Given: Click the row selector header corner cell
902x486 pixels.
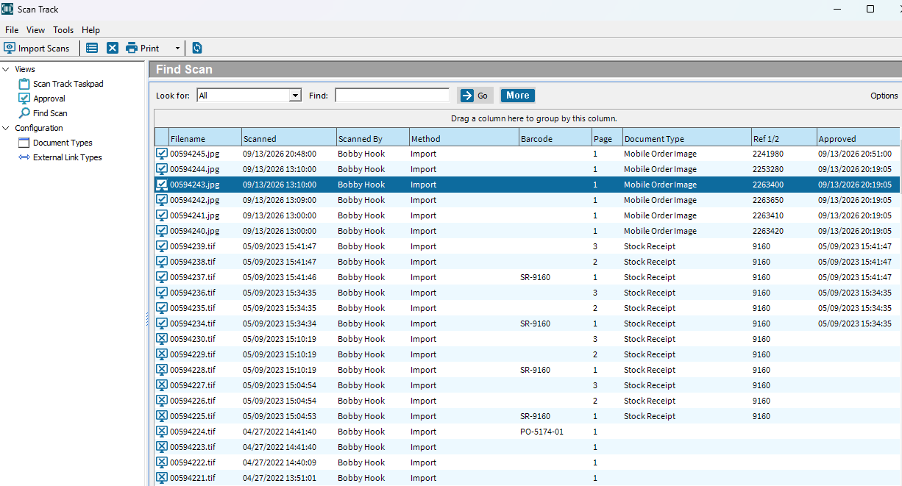Looking at the screenshot, I should click(162, 137).
